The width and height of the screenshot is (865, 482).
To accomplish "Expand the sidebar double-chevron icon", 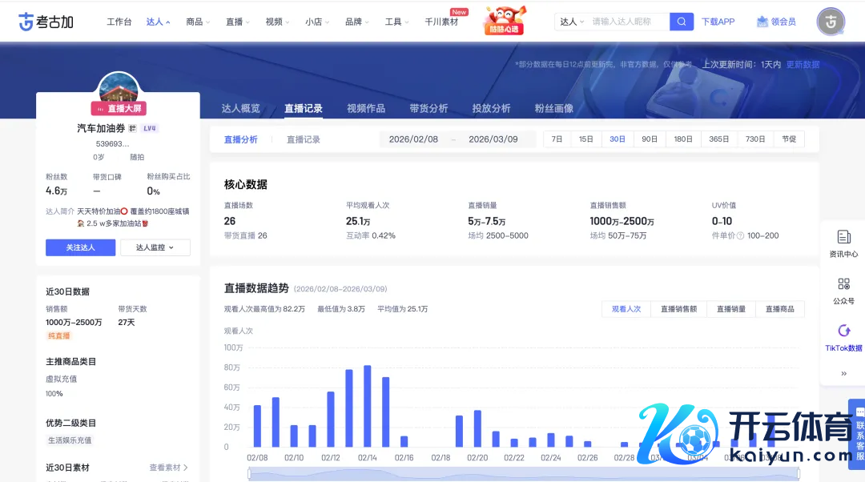I will pyautogui.click(x=843, y=373).
